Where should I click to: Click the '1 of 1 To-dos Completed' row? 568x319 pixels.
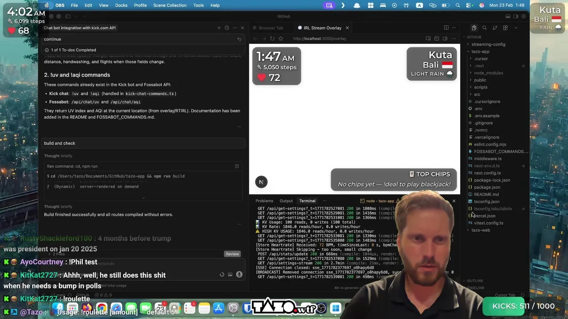coord(144,50)
